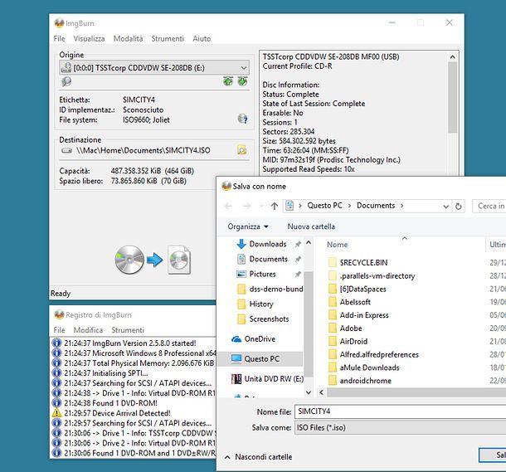Screen dimensions: 506x472
Task: Open the File menu in ImgBurn
Action: point(59,39)
